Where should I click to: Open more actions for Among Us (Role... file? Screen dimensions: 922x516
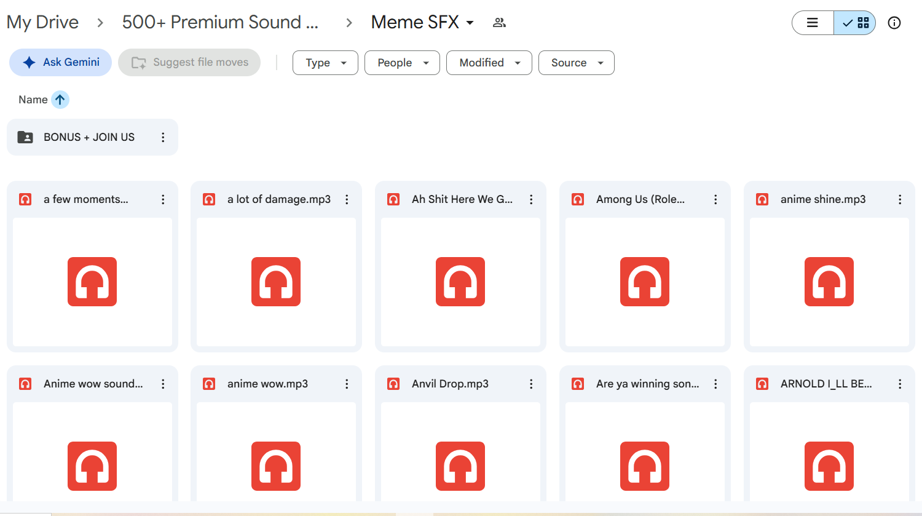coord(715,199)
